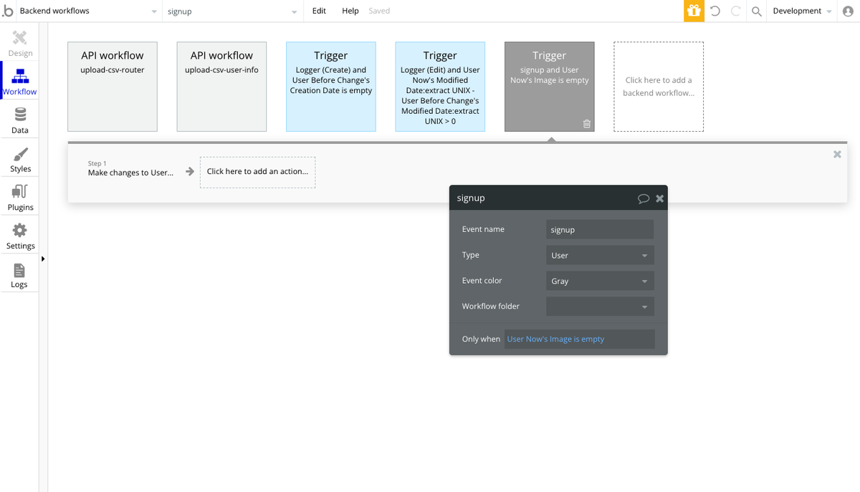Click the redo arrow icon

(x=735, y=11)
